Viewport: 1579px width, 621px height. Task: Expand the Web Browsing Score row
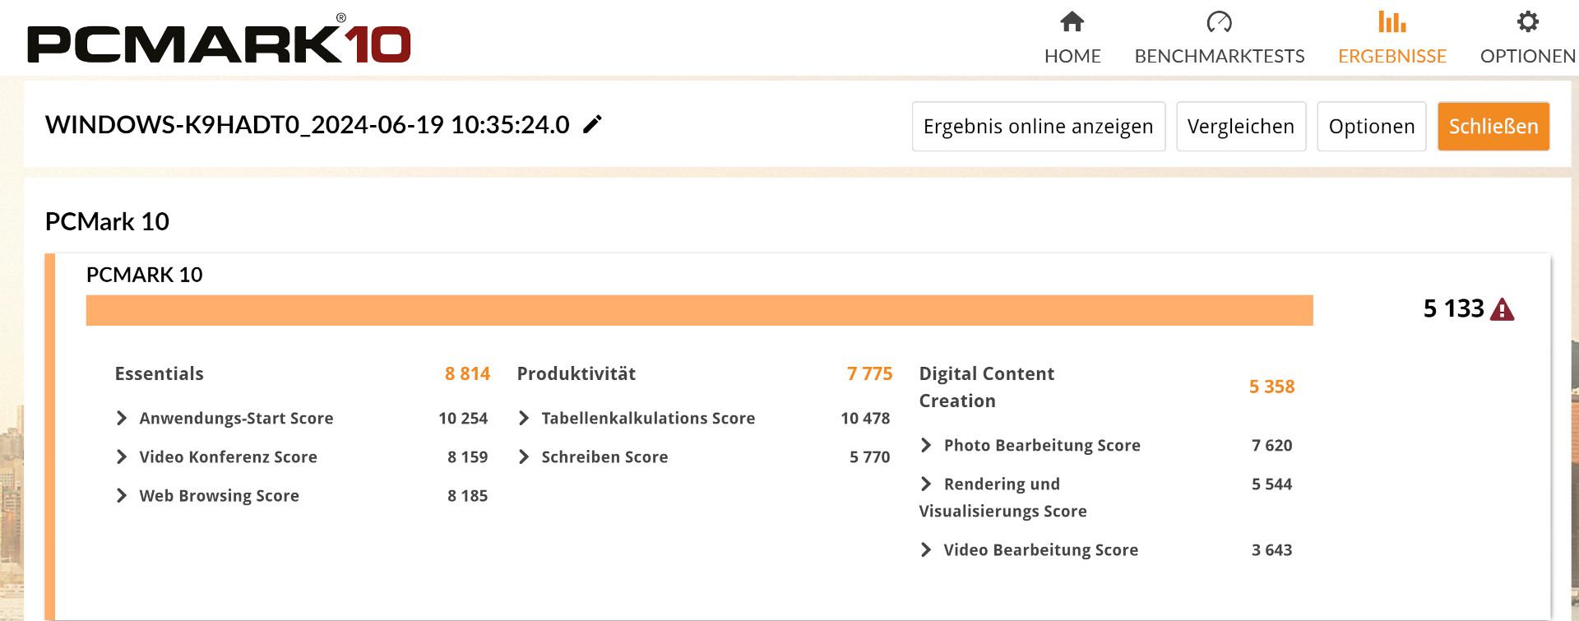point(122,495)
